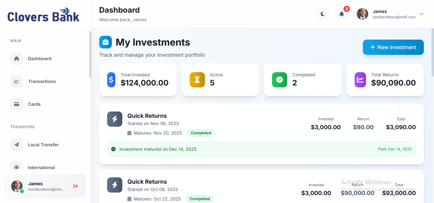Click the first Quick Returns lightning icon
The image size is (434, 203).
[115, 119]
